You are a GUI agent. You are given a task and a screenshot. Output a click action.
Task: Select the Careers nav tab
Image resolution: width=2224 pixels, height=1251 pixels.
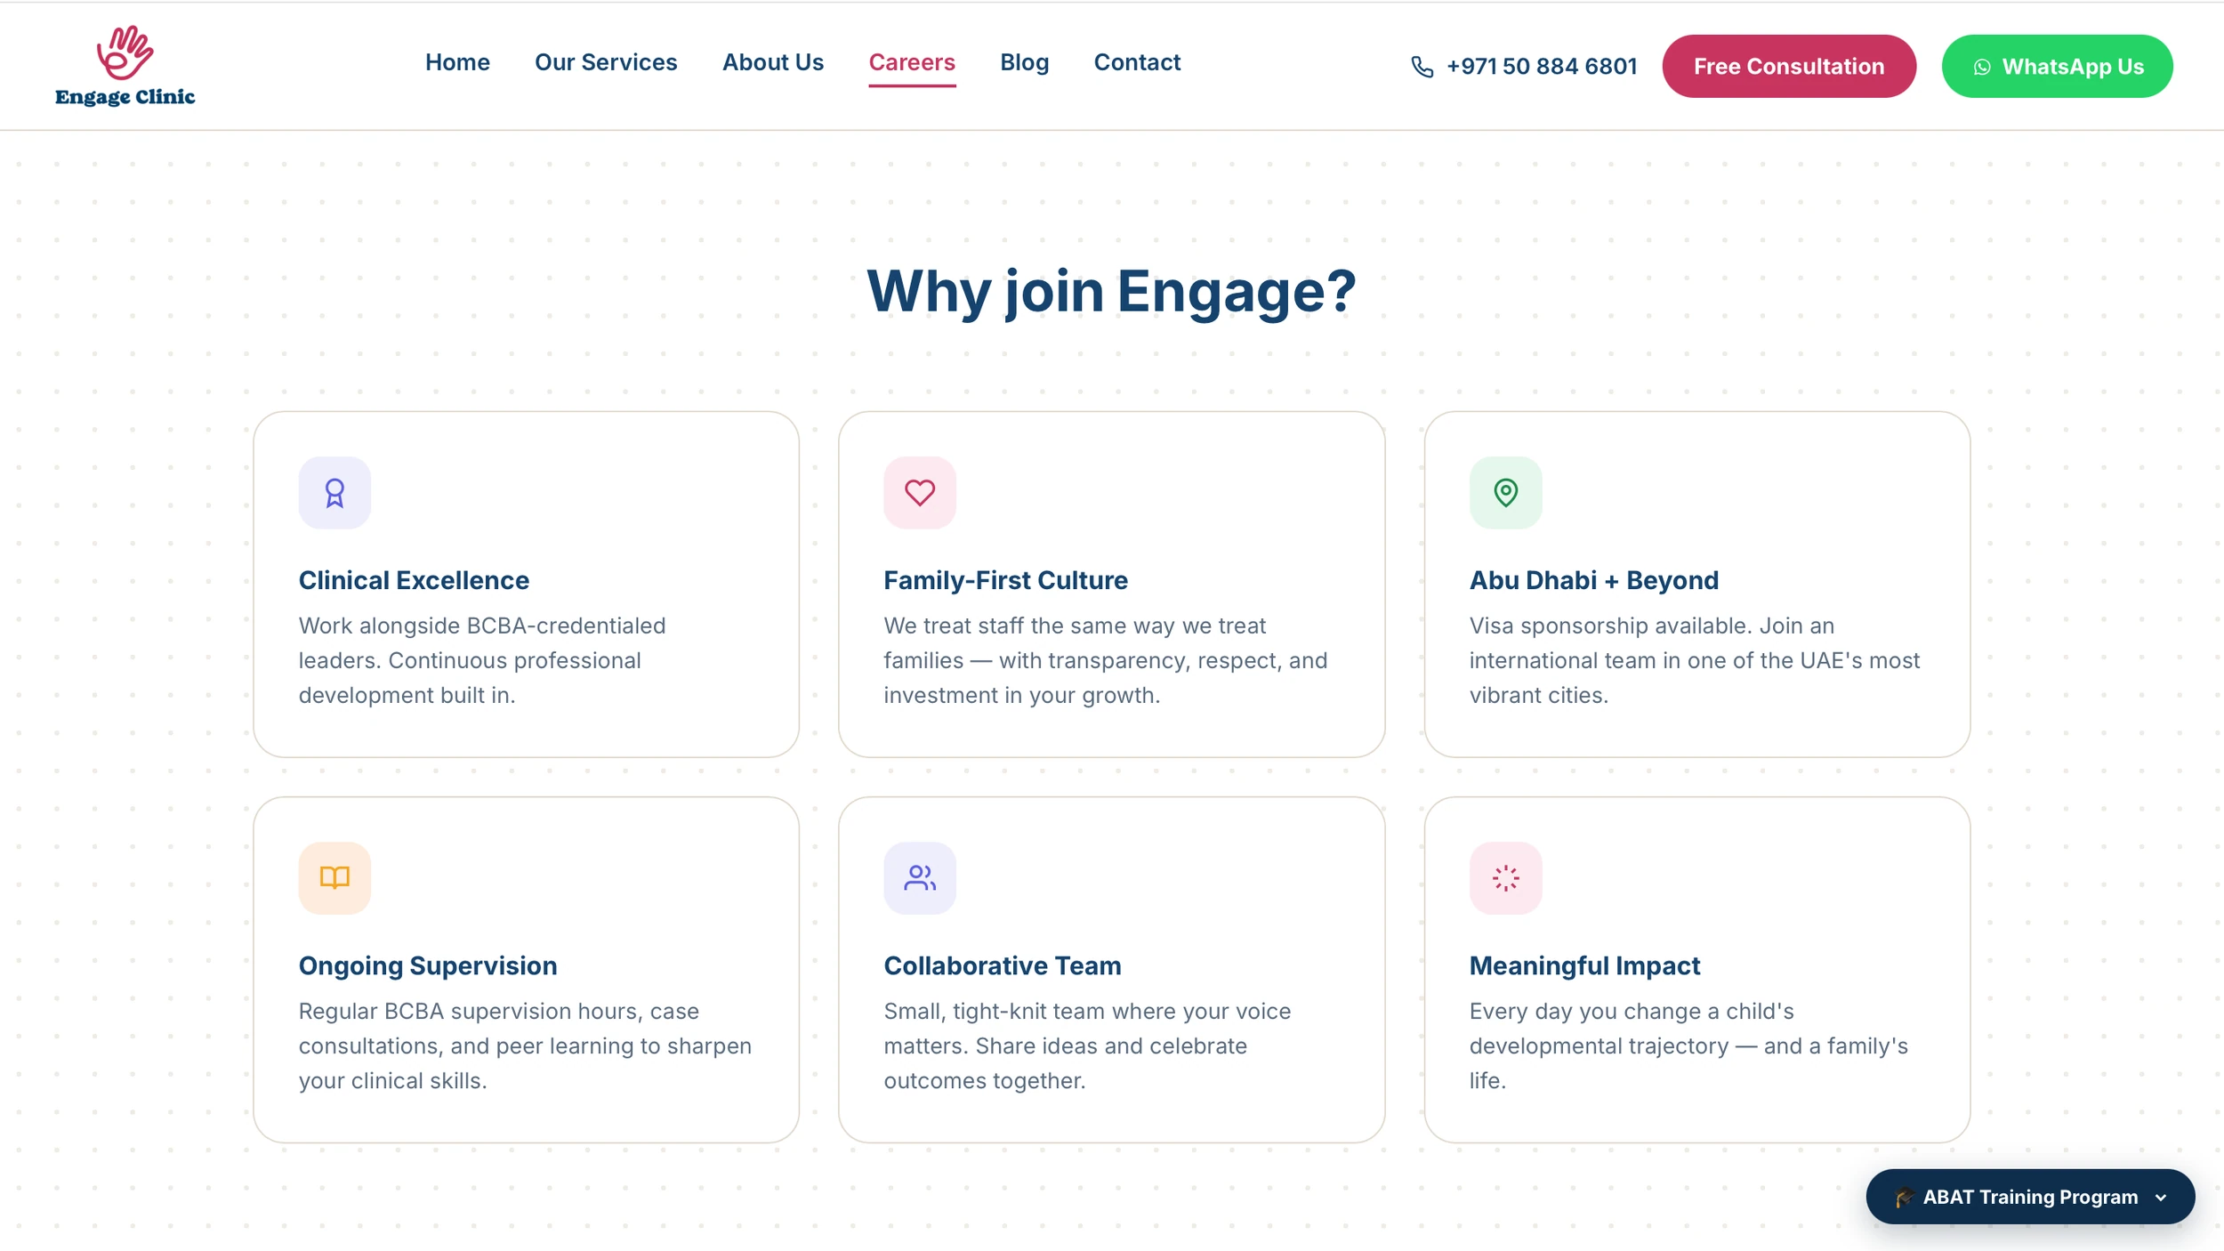(912, 62)
